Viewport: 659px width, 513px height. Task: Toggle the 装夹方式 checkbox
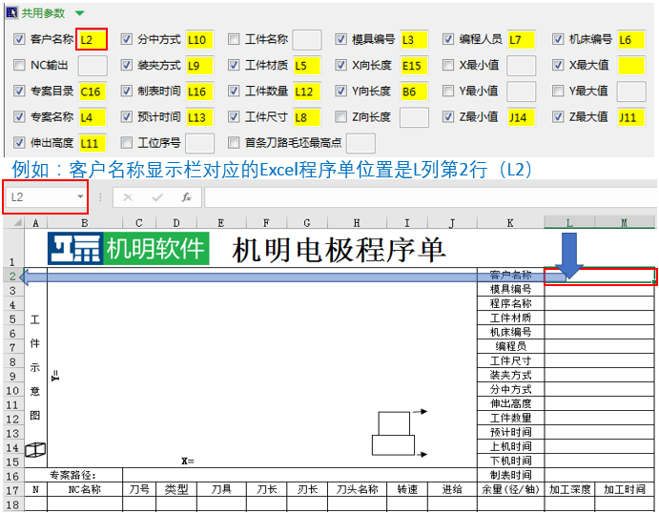point(127,65)
